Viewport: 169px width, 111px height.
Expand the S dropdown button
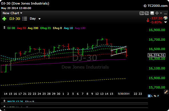click(x=142, y=13)
